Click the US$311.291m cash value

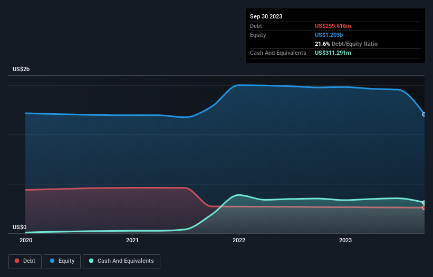click(x=333, y=53)
